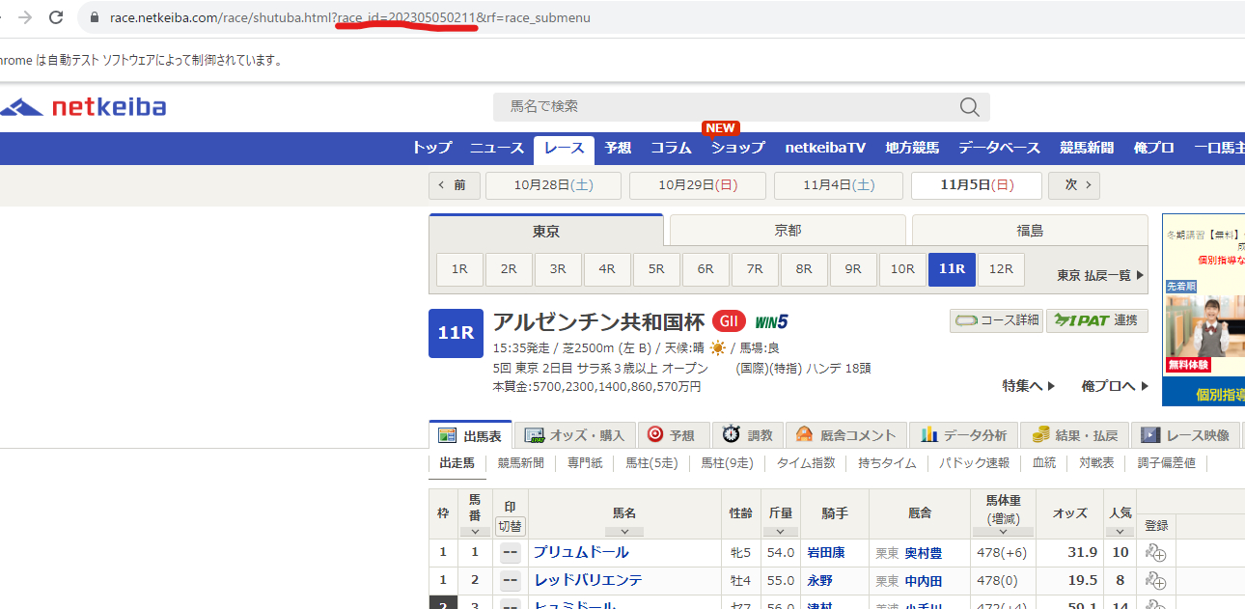This screenshot has height=609, width=1245.
Task: Open the レース menu in the navigation
Action: coord(563,149)
